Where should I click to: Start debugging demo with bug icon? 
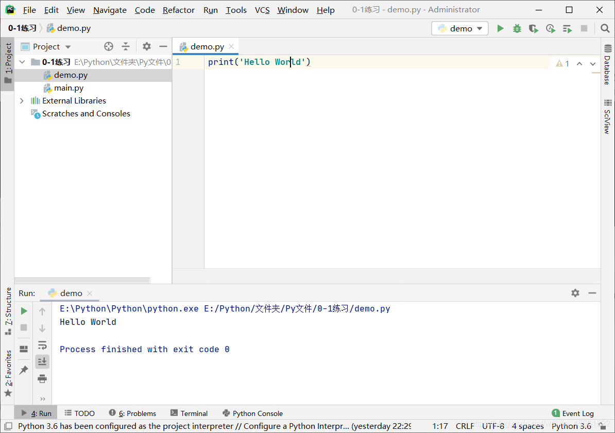pyautogui.click(x=517, y=28)
